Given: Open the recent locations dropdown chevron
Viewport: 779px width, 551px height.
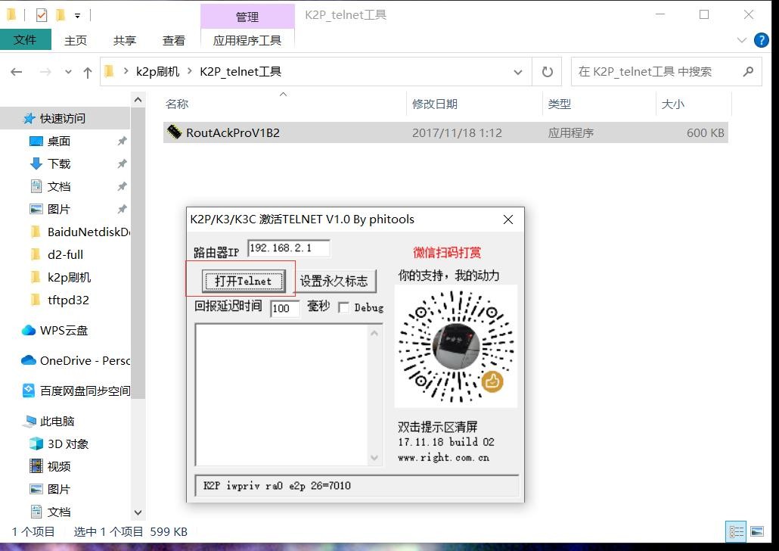Looking at the screenshot, I should (68, 72).
